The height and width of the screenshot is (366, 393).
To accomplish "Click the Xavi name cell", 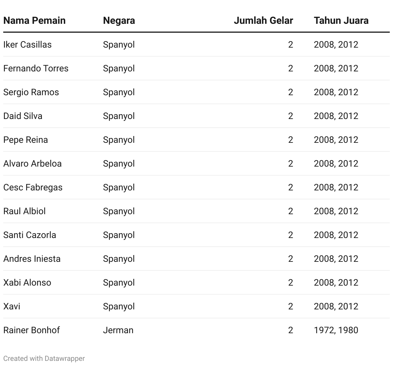I will coord(12,306).
